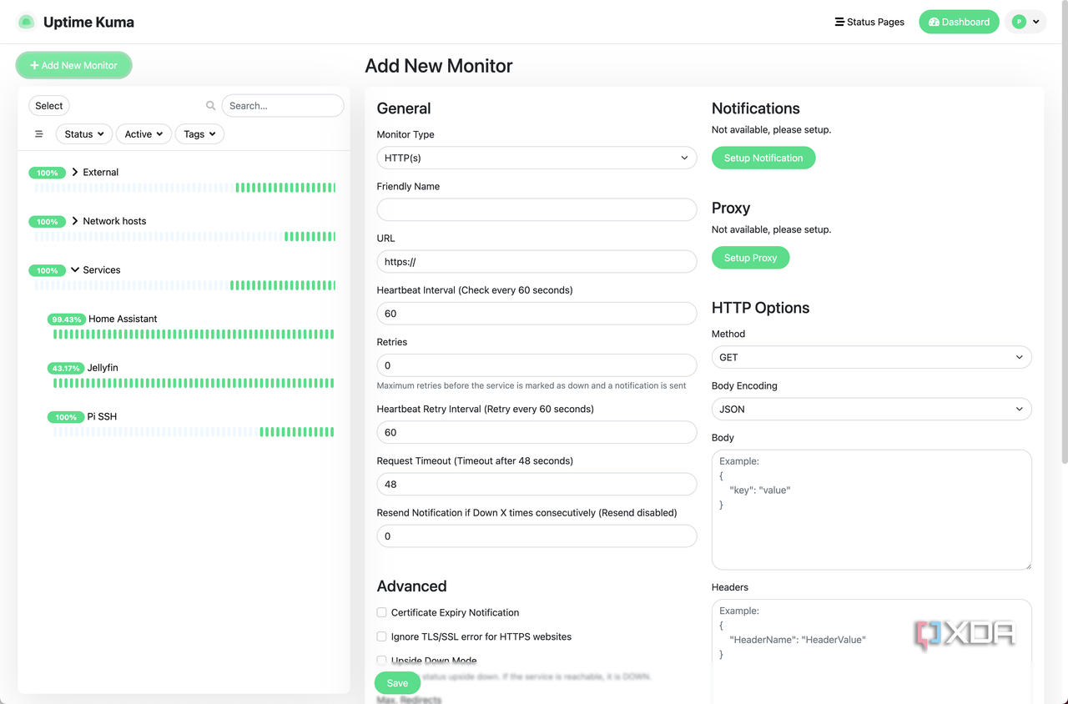
Task: Click the Search monitors input
Action: [x=283, y=106]
